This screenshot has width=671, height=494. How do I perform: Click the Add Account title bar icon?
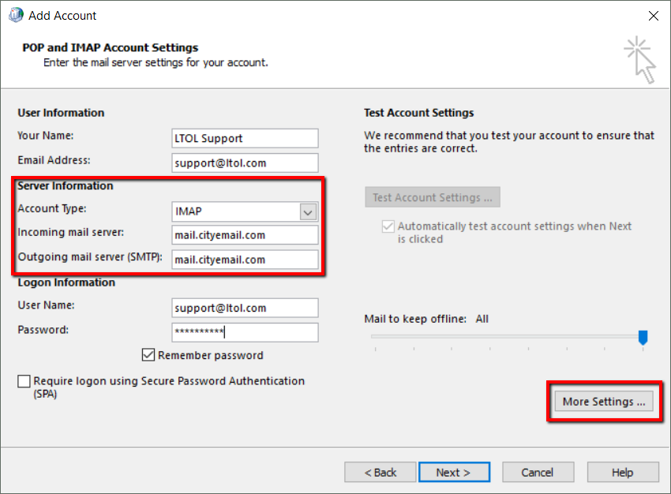coord(15,15)
